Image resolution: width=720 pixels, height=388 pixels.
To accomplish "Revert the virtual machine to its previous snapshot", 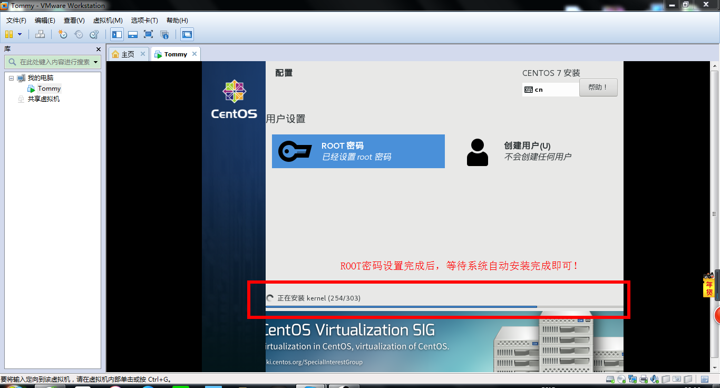I will pyautogui.click(x=79, y=34).
